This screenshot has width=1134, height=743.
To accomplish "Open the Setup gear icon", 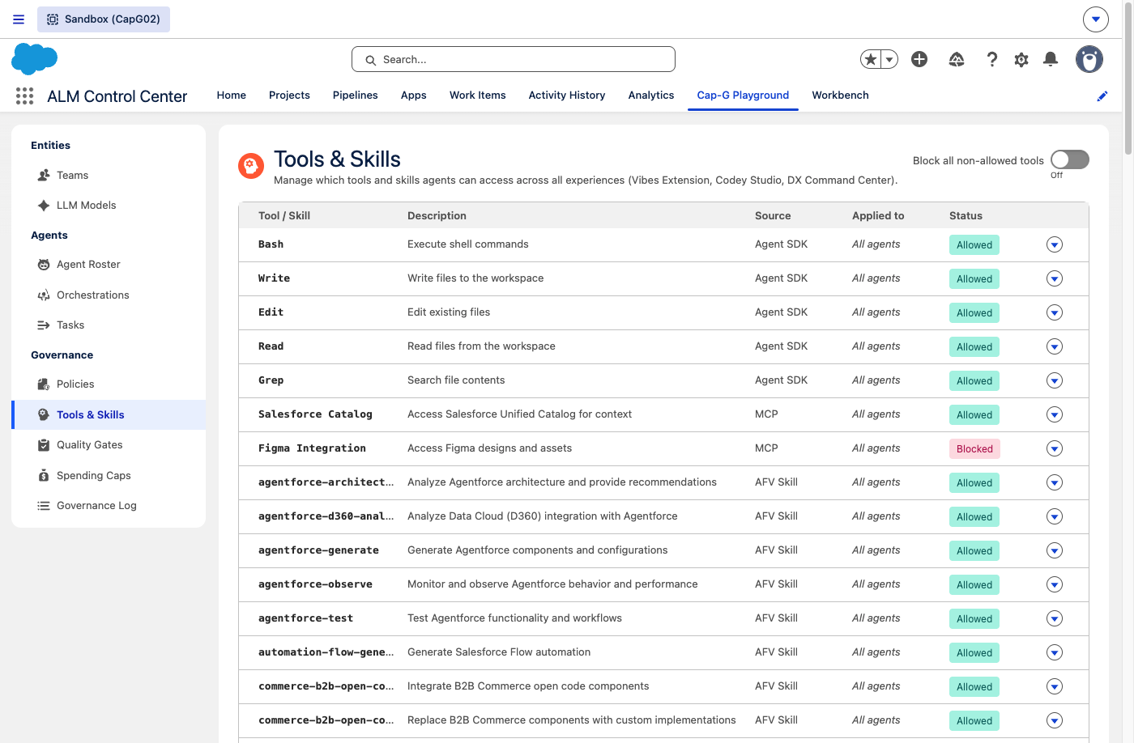I will (x=1021, y=59).
